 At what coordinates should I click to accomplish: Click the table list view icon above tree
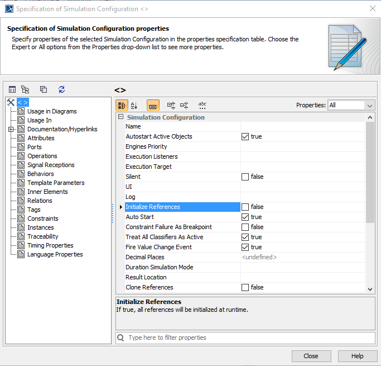pos(12,89)
